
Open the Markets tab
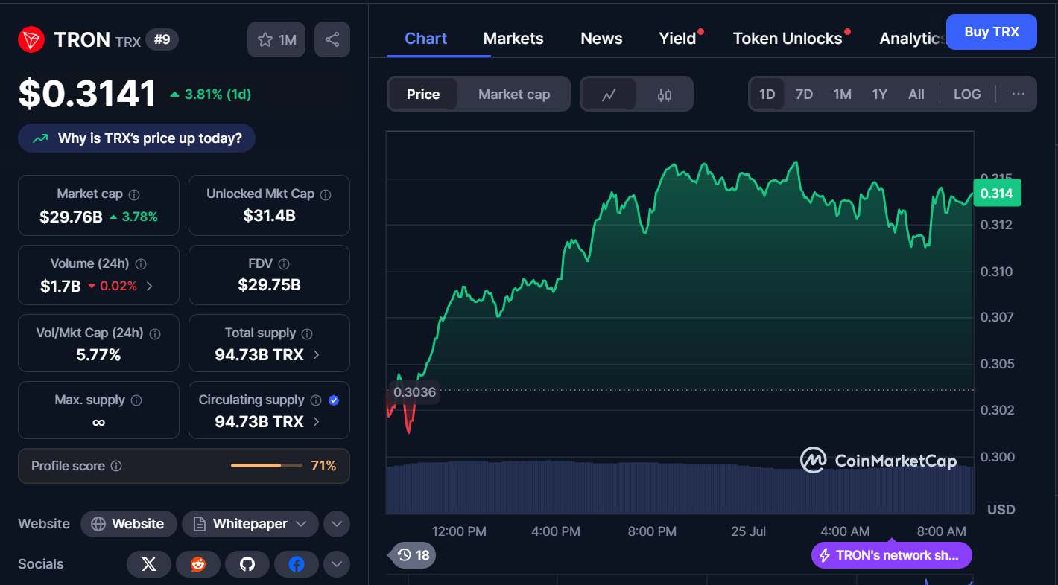pos(513,39)
